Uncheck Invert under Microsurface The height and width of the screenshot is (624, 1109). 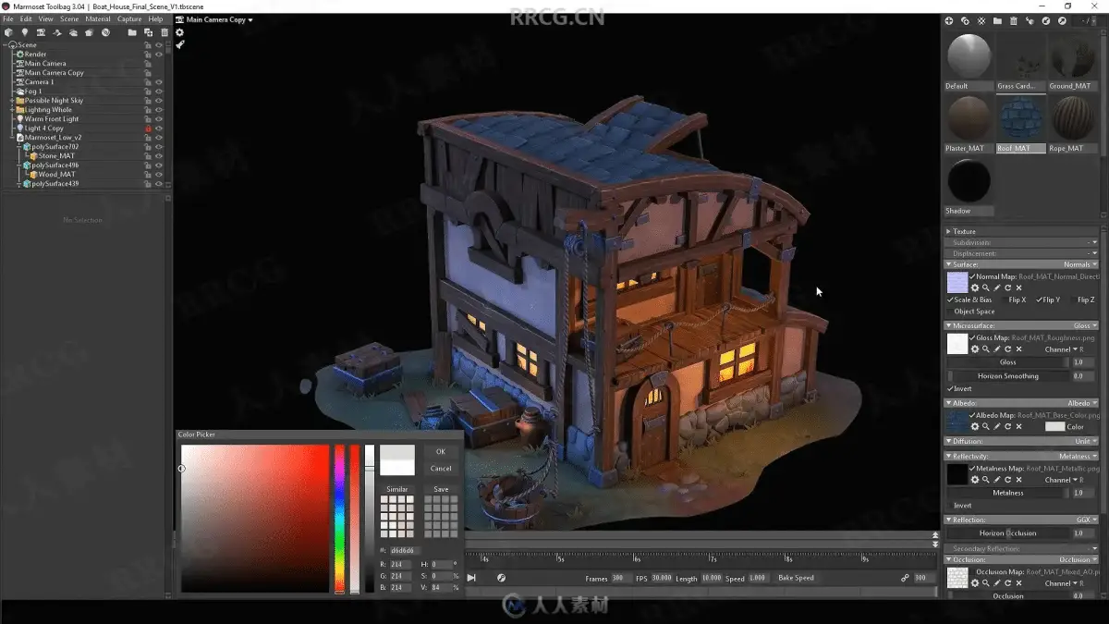coord(950,389)
